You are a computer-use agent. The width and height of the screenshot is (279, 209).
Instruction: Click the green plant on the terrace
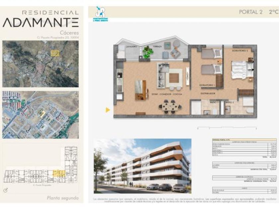click(147, 52)
